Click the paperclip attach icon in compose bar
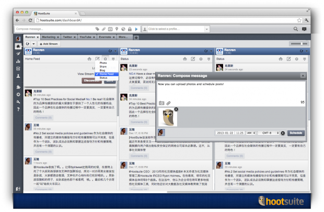 coord(103,29)
